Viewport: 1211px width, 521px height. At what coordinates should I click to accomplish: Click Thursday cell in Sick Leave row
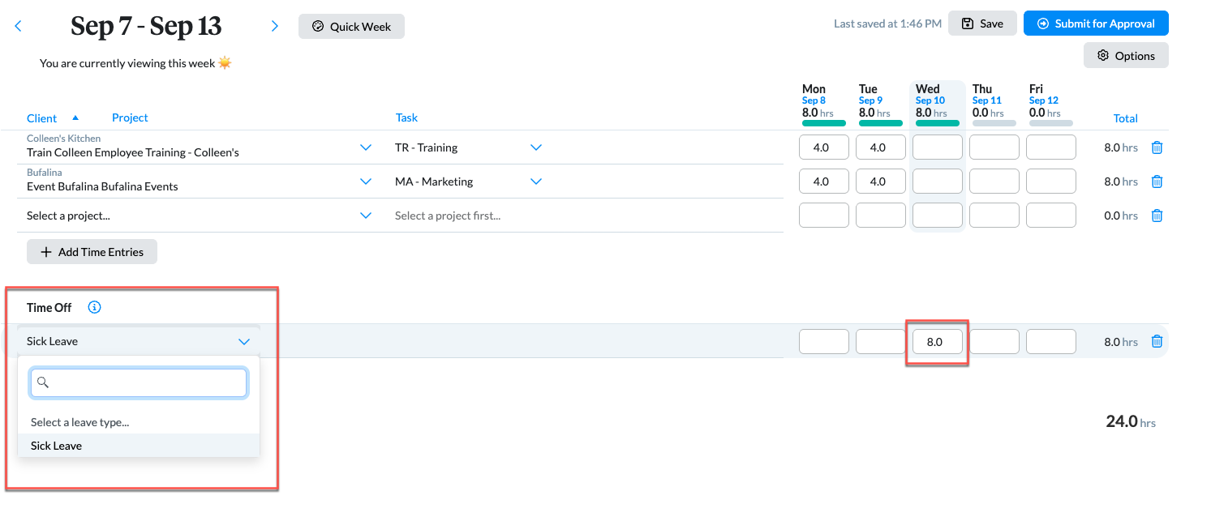[994, 342]
